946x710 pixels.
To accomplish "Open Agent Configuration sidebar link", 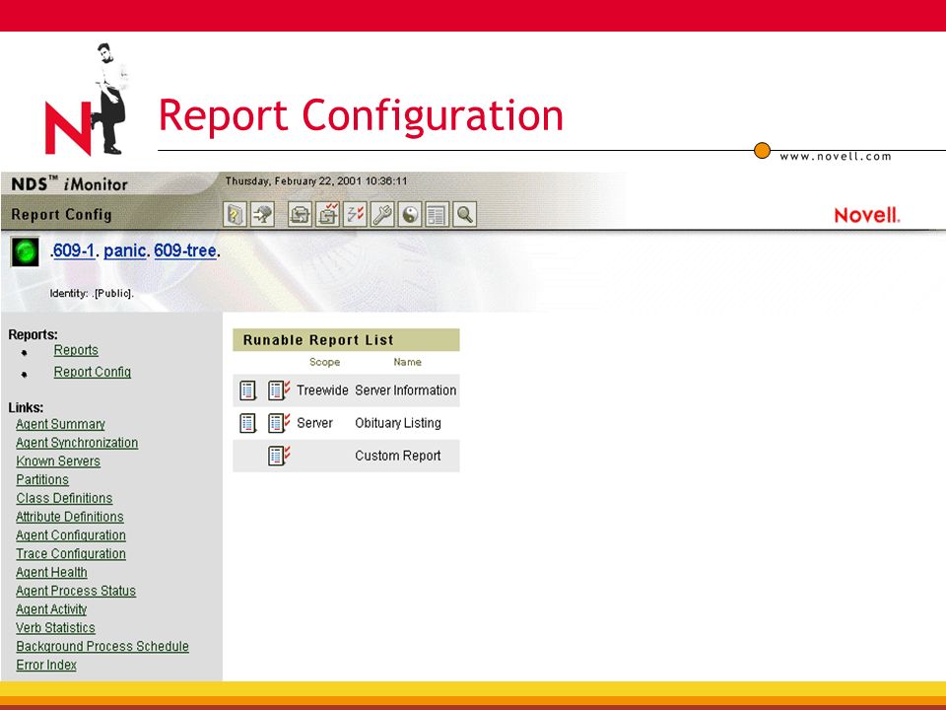I will pyautogui.click(x=71, y=535).
